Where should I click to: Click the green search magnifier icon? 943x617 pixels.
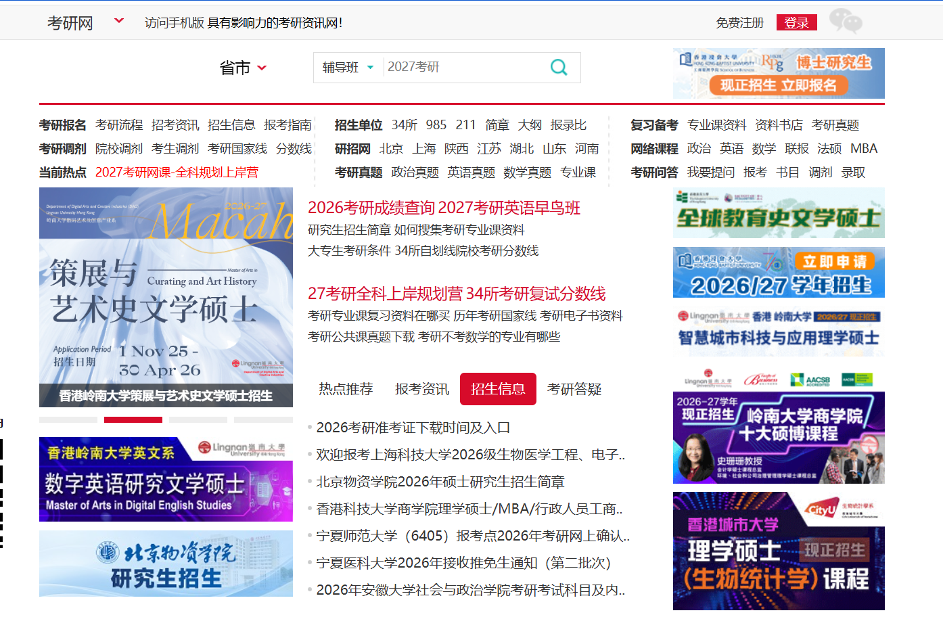point(558,68)
